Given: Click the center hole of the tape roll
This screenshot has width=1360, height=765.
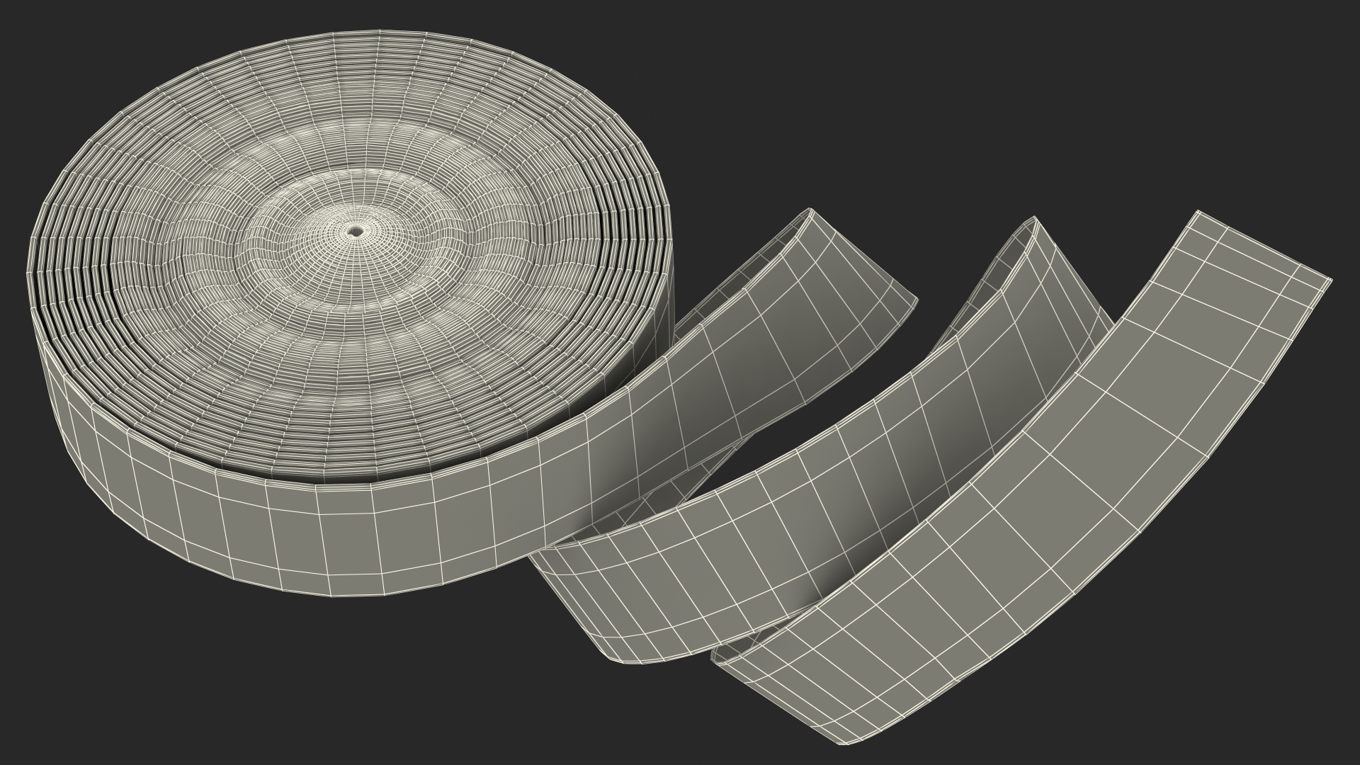Looking at the screenshot, I should (355, 231).
